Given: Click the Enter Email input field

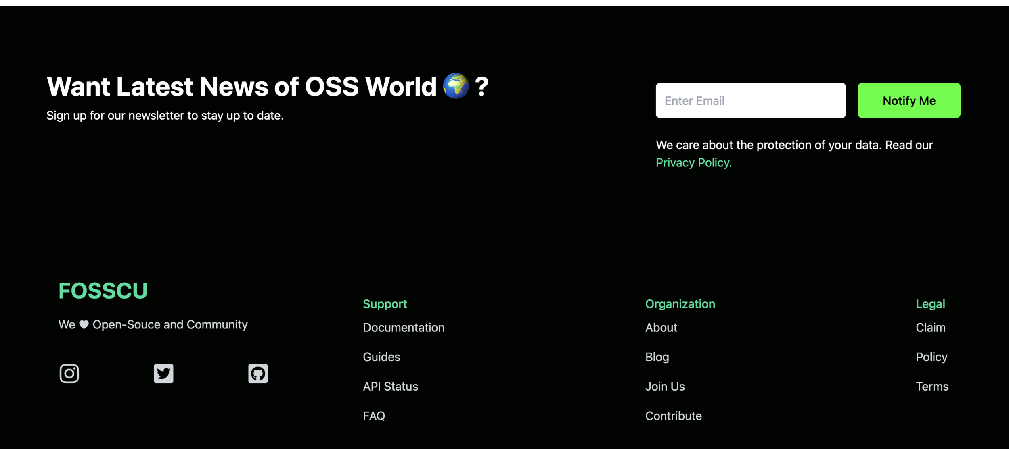Looking at the screenshot, I should 750,100.
